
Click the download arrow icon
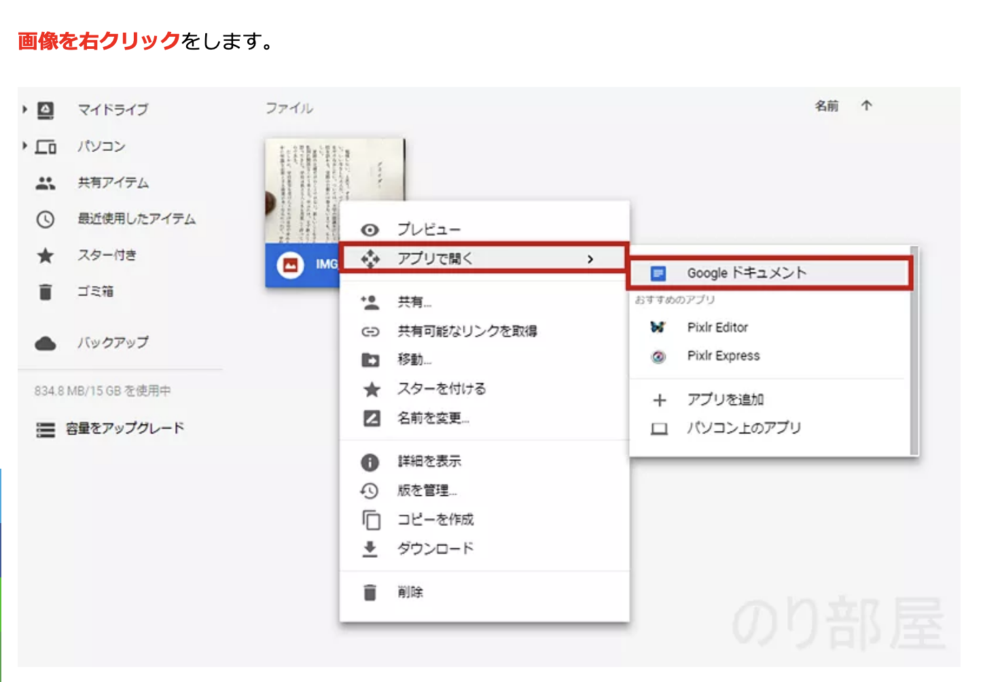370,549
